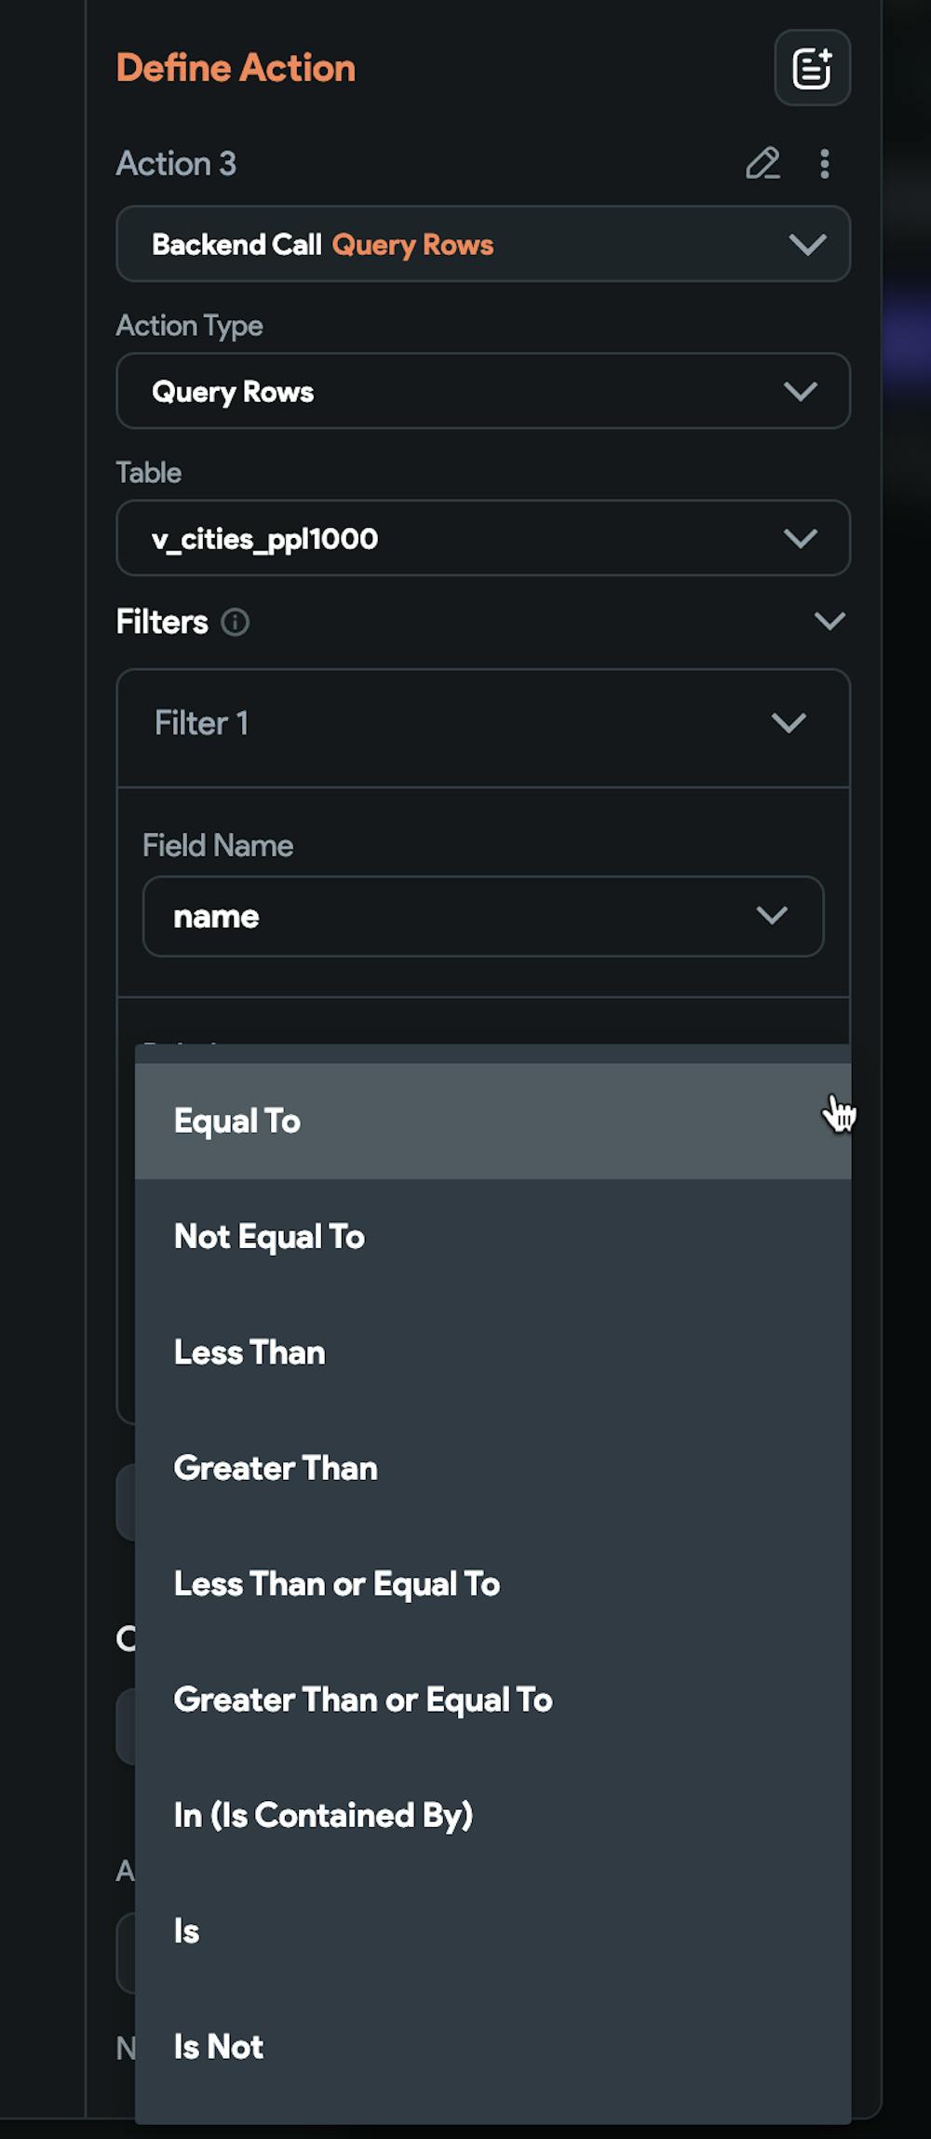931x2139 pixels.
Task: Click the Define Action heading
Action: click(236, 68)
